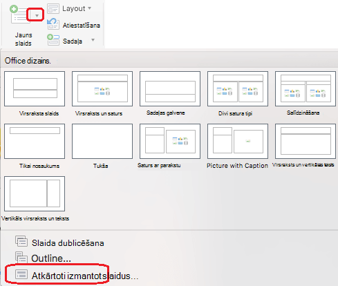Select the Divi satura tipi layout thumbnail
The image size is (338, 286).
click(x=238, y=88)
